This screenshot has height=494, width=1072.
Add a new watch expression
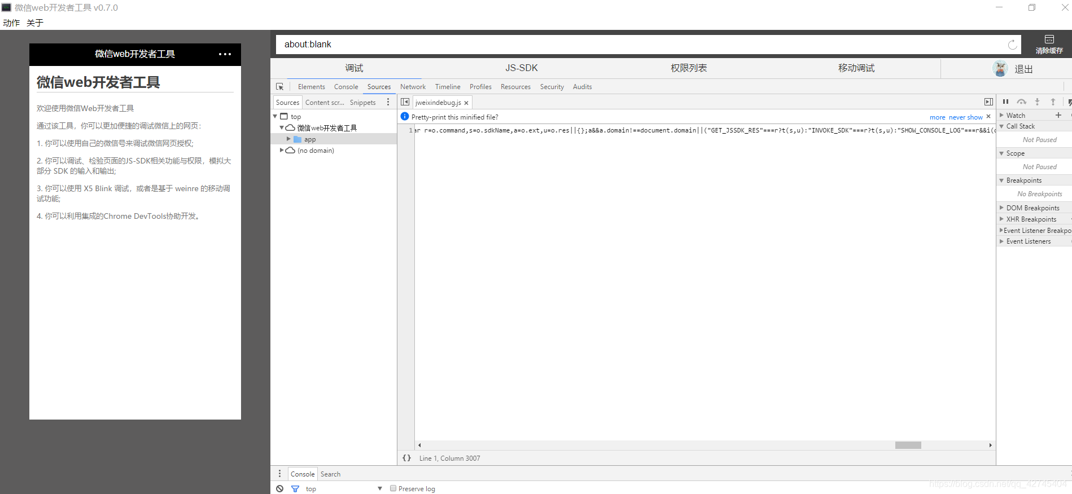tap(1058, 115)
